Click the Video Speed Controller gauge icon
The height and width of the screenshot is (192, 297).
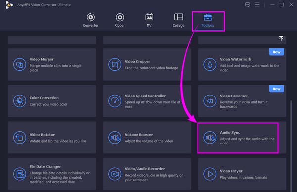[x=115, y=101]
